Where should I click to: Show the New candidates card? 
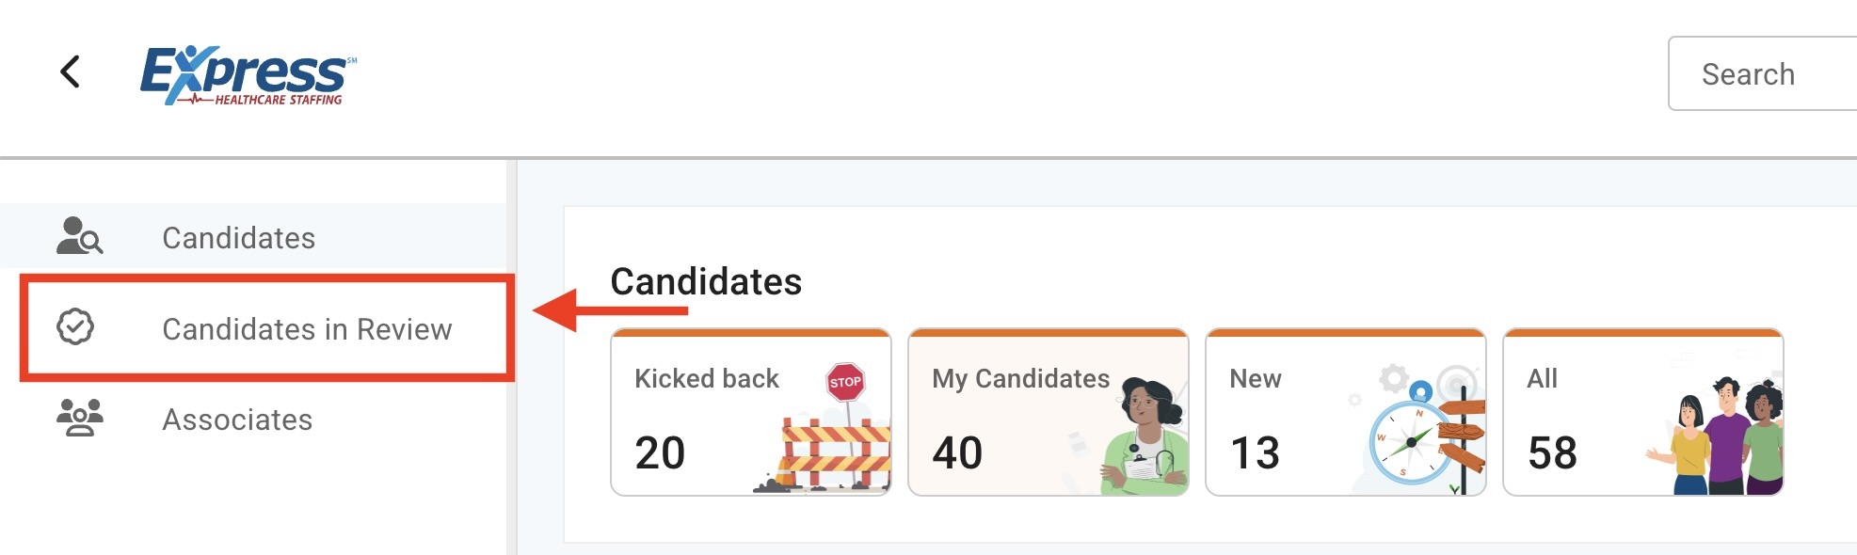[1256, 378]
